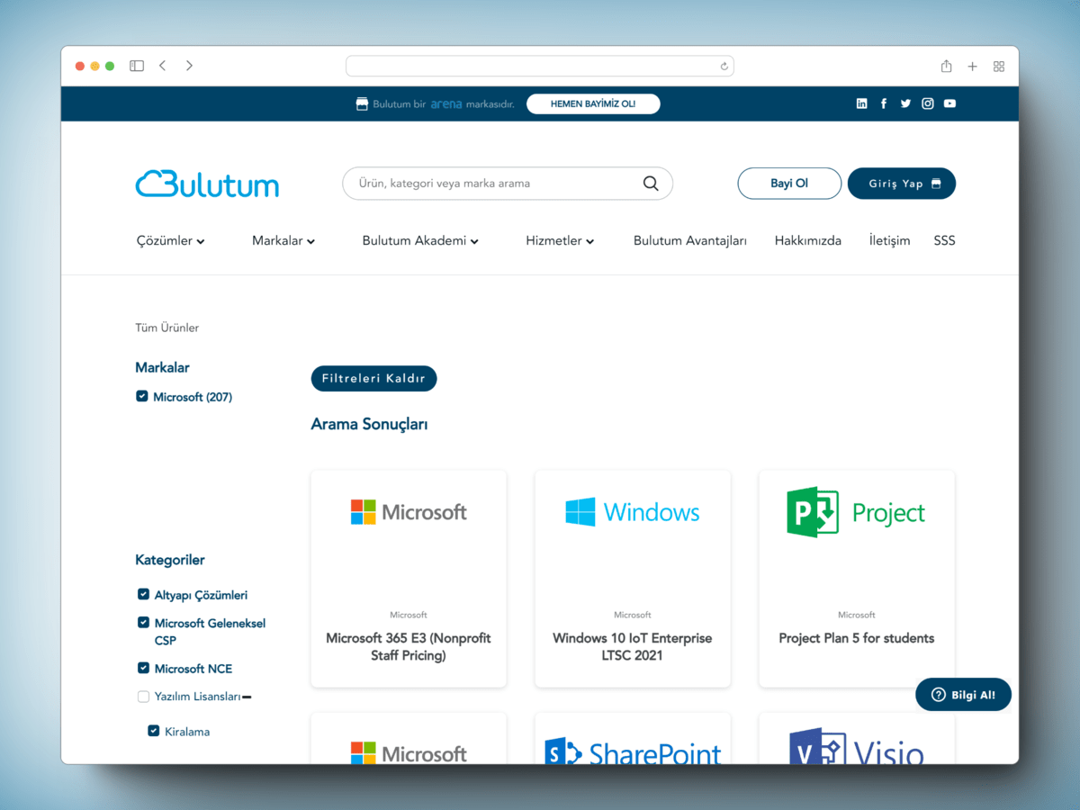
Task: Expand the Bulutum Akademi dropdown
Action: pos(420,240)
